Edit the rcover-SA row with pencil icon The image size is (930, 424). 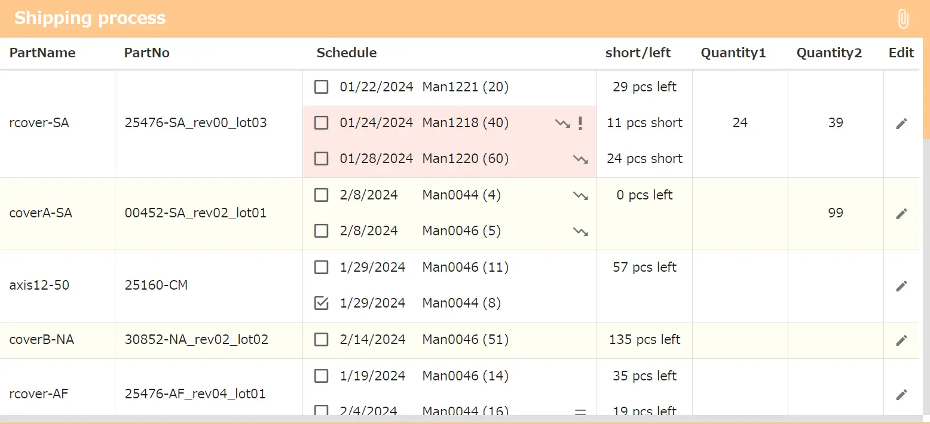coord(901,124)
